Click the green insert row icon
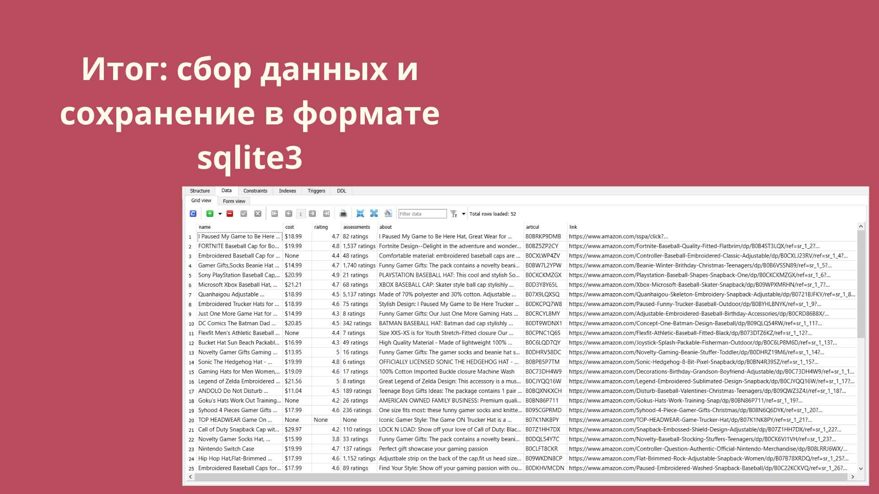 coord(210,214)
